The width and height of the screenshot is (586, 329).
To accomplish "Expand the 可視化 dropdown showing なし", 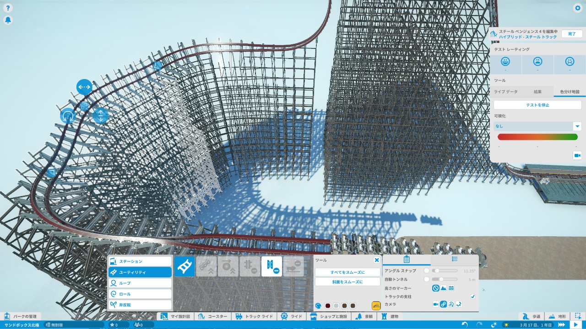I will (577, 126).
